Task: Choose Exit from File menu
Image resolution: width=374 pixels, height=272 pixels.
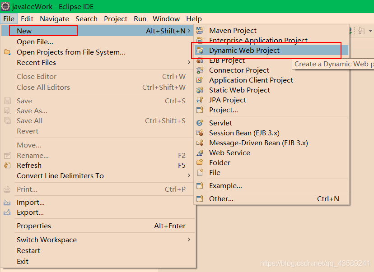Action: click(x=98, y=261)
